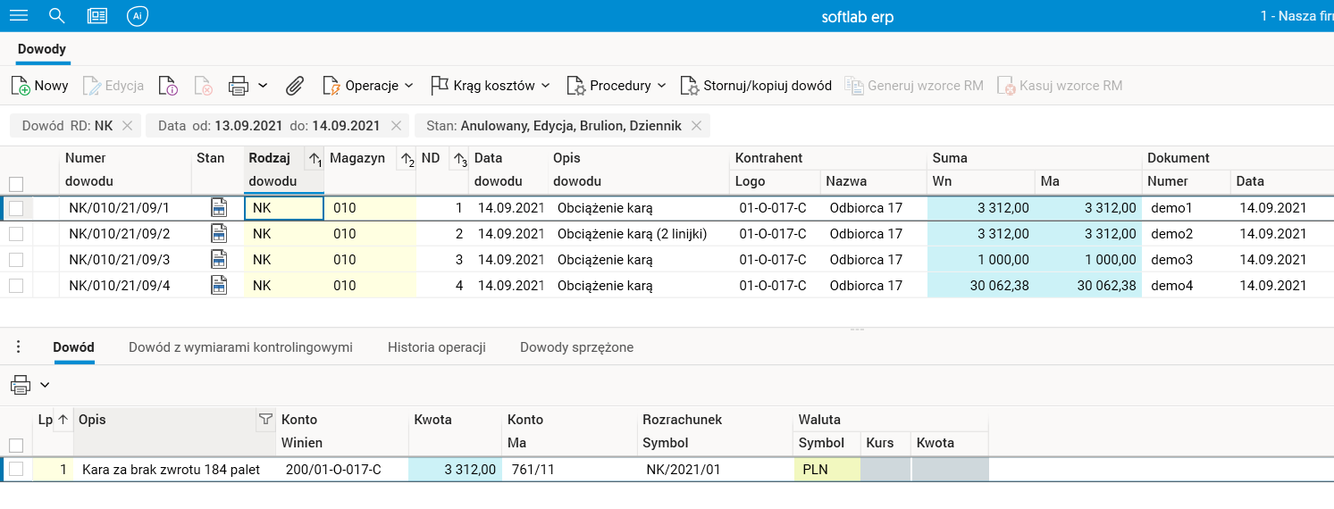Open the hamburger main menu
Image resolution: width=1334 pixels, height=509 pixels.
[x=18, y=16]
